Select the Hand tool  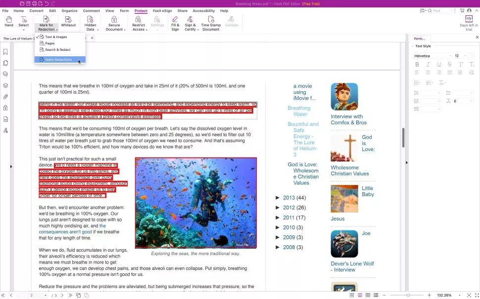(x=9, y=22)
